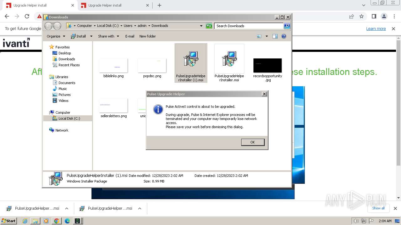Select Libraries in navigation pane
The width and height of the screenshot is (401, 225).
[x=62, y=77]
